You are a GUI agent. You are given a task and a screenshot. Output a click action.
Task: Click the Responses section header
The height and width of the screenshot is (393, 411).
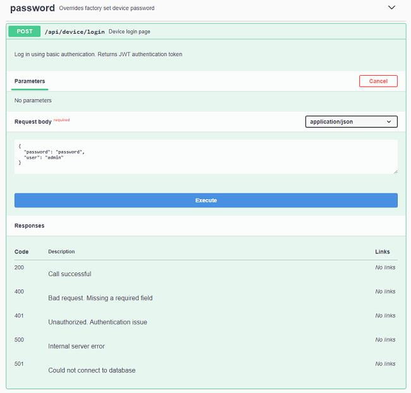pyautogui.click(x=30, y=226)
